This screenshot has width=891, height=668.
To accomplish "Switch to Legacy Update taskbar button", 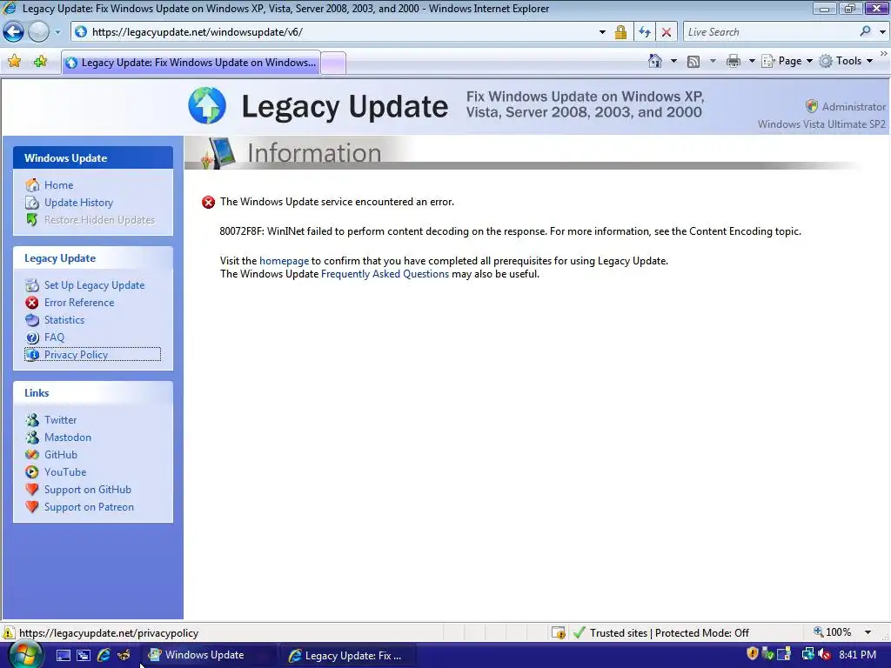I will click(348, 656).
